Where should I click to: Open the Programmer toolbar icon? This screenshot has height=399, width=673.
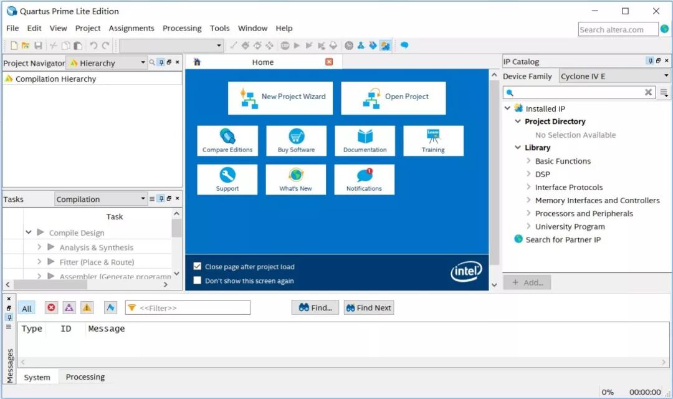click(373, 46)
